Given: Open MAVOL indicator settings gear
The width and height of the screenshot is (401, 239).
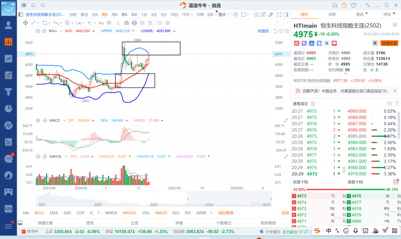Looking at the screenshot, I should (38, 156).
